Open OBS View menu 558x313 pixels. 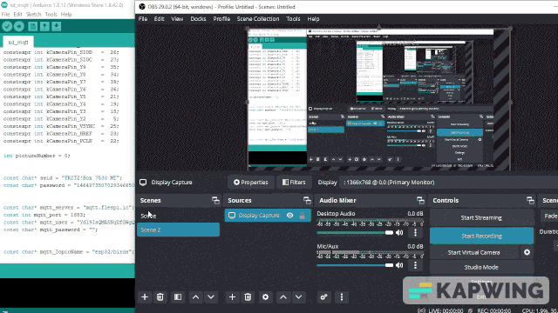pyautogui.click(x=177, y=19)
